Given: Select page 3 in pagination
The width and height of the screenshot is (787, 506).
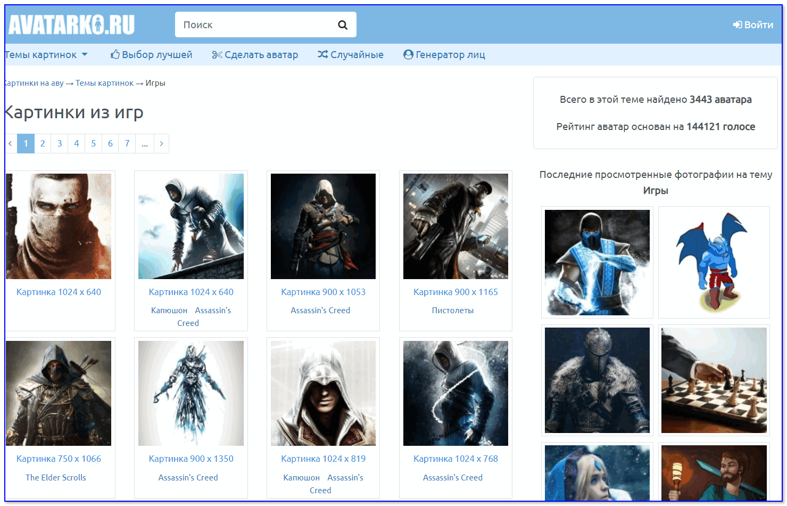Looking at the screenshot, I should pos(60,143).
